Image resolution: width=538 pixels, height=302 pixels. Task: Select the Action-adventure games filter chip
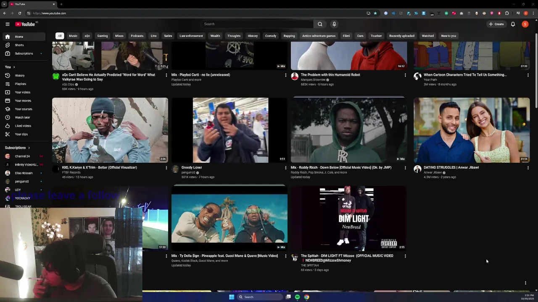[319, 36]
